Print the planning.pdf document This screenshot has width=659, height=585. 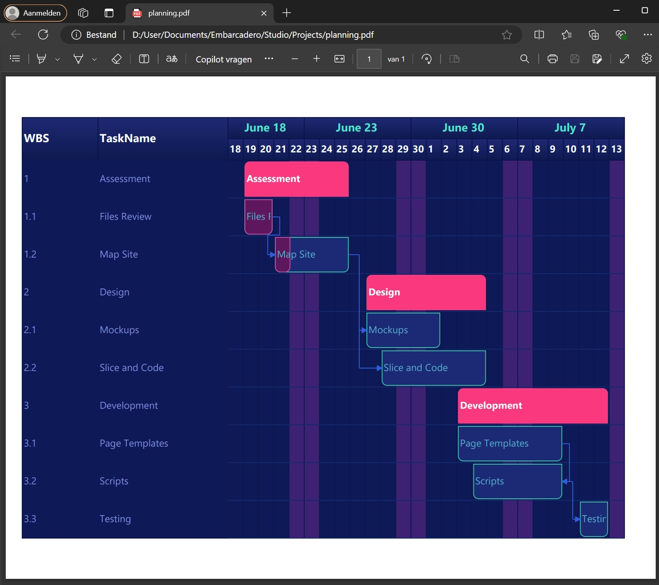click(552, 59)
